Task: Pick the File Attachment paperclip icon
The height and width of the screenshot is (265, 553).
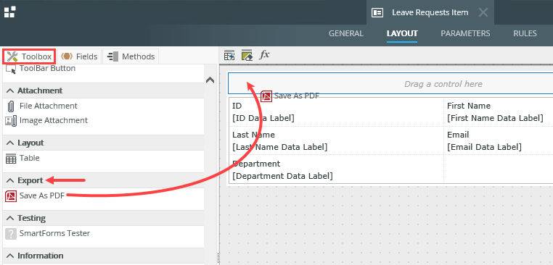Action: tap(11, 106)
